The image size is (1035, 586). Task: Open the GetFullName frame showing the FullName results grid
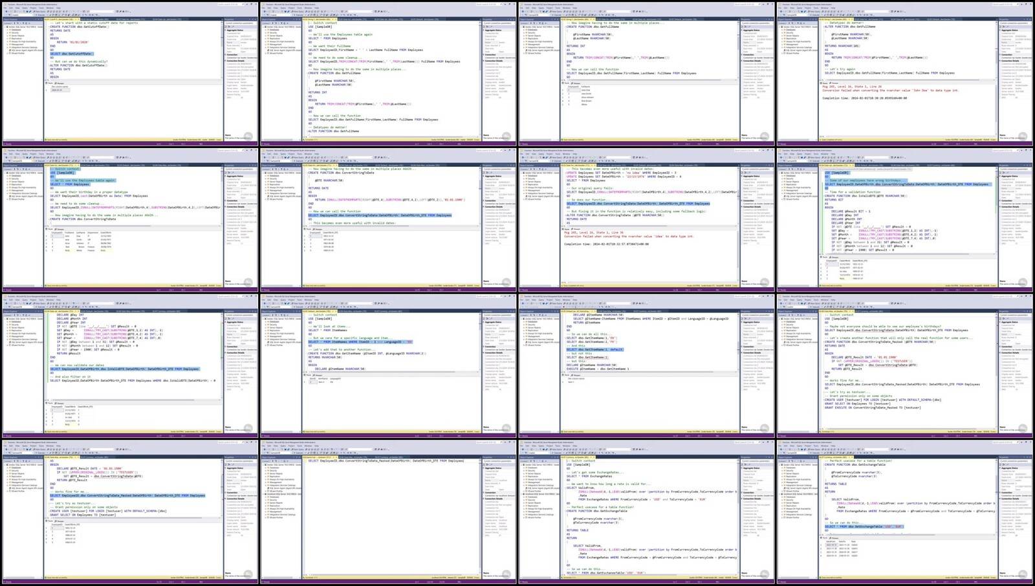[647, 73]
